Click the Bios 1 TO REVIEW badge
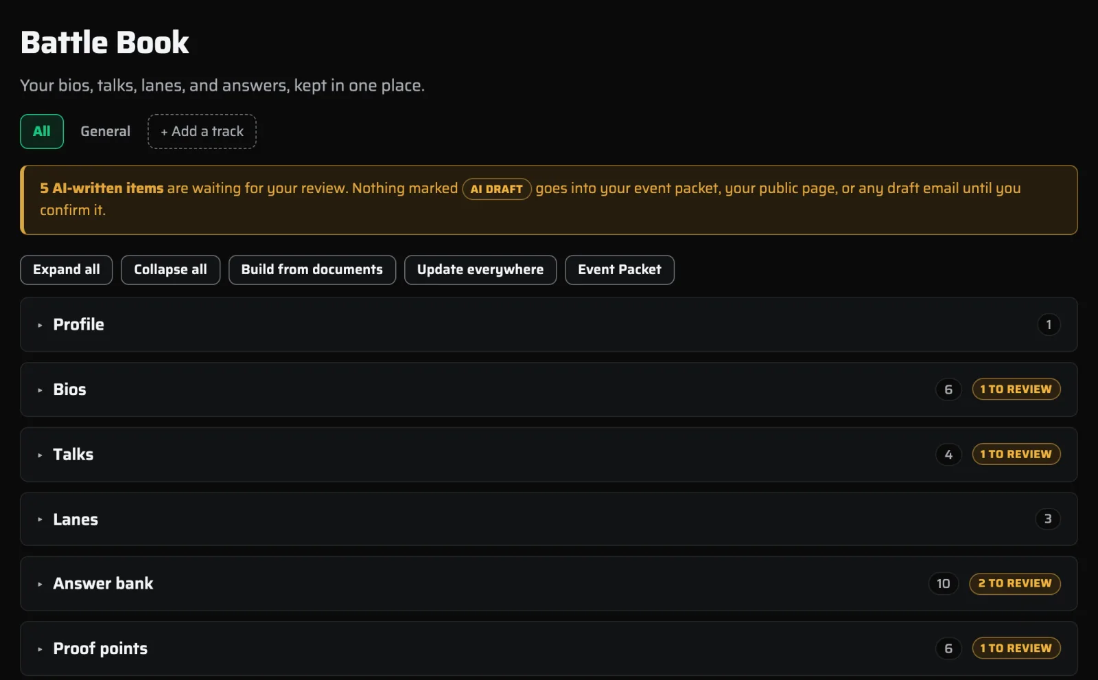 click(1016, 389)
